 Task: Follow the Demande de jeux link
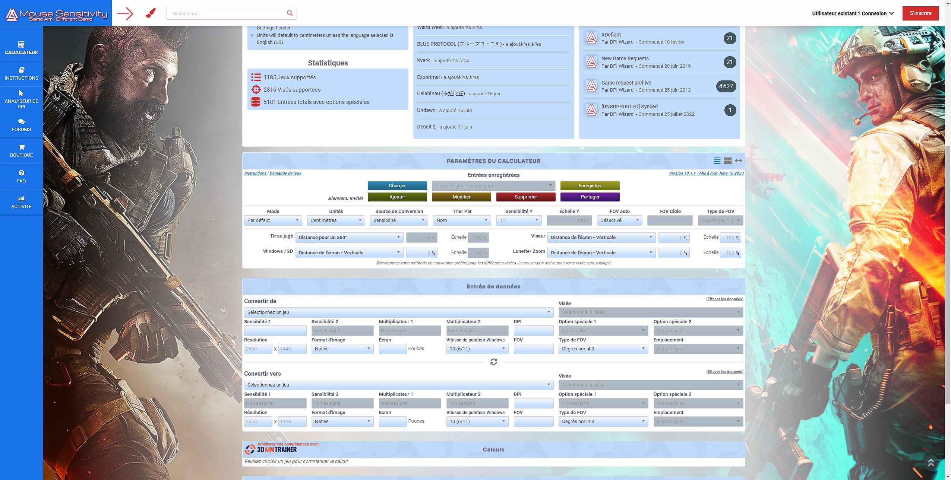coord(285,173)
